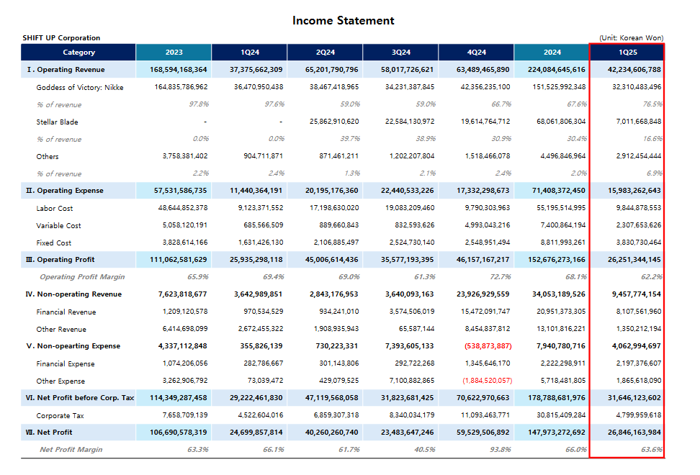This screenshot has width=700, height=475.
Task: Select the SHIFT UP Corporation label
Action: [x=62, y=38]
